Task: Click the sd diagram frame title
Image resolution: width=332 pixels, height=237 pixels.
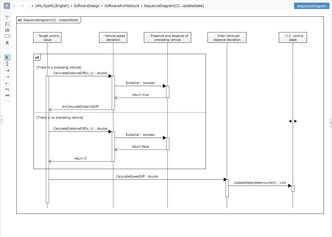Action: click(x=48, y=20)
